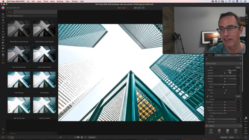
Task: Apply the High Key (Strong) preset thumbnail
Action: pyautogui.click(x=19, y=105)
